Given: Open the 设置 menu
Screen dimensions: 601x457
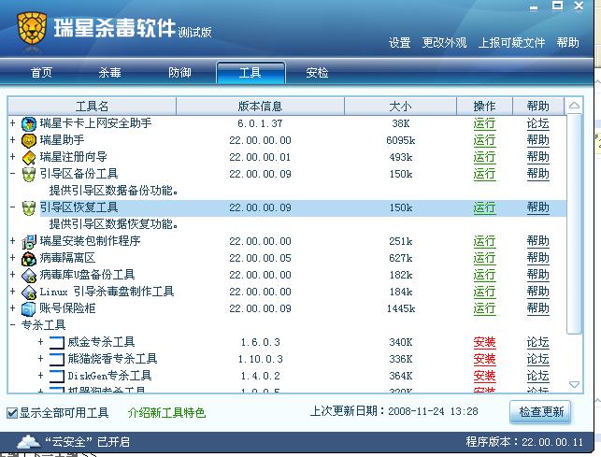Looking at the screenshot, I should pos(400,43).
